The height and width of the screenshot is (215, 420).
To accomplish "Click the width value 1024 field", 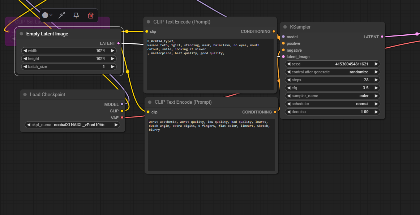I will pyautogui.click(x=69, y=51).
